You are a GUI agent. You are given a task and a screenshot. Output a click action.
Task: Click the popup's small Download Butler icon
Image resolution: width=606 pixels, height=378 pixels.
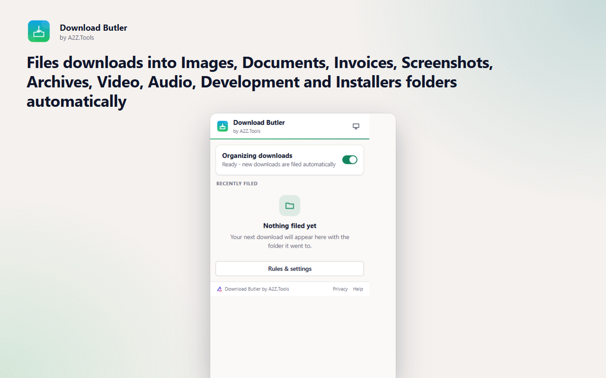click(x=223, y=126)
